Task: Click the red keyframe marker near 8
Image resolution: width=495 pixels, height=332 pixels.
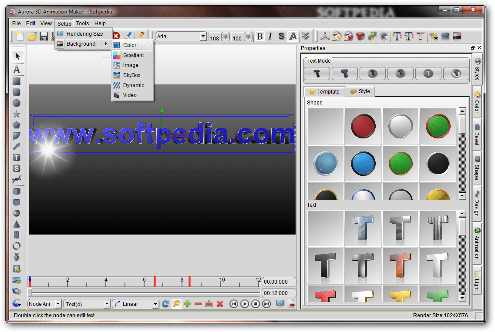Action: click(x=189, y=282)
